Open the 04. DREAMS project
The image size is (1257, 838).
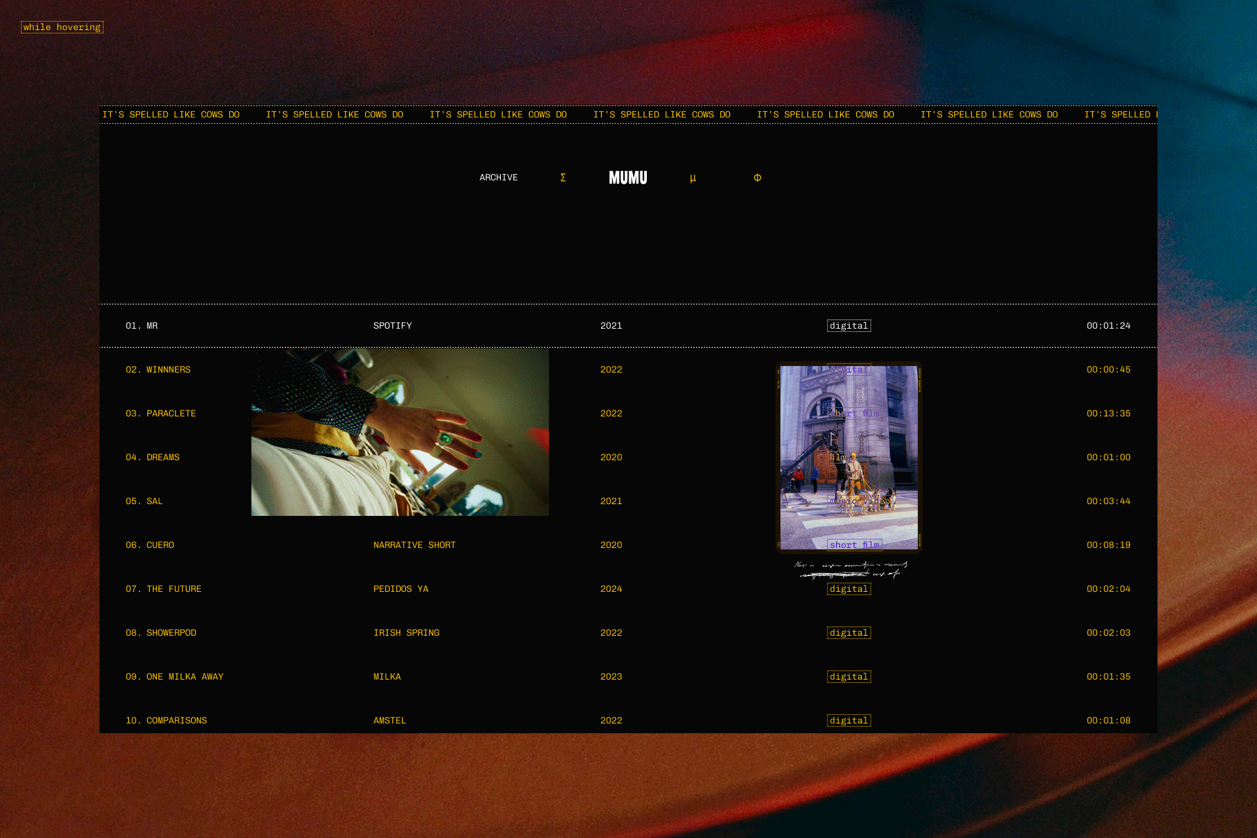pyautogui.click(x=153, y=458)
